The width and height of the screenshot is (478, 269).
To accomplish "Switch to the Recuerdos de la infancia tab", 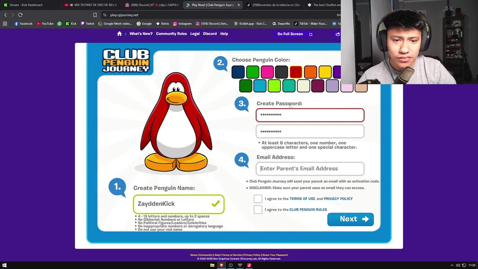I will point(273,5).
